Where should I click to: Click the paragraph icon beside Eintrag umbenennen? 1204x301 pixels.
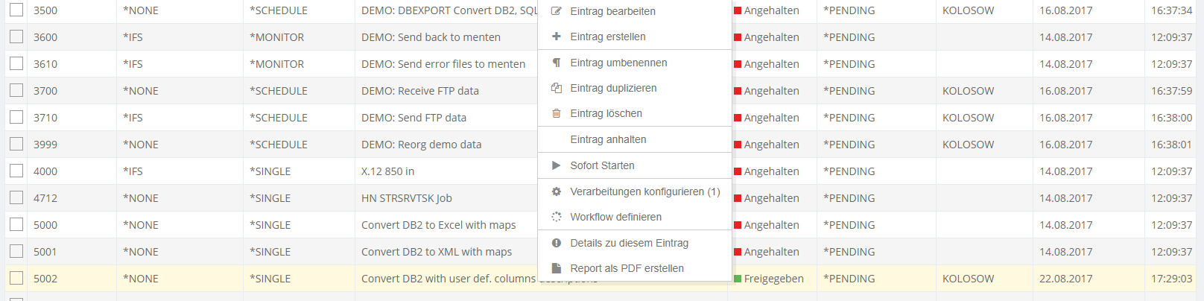pos(556,63)
